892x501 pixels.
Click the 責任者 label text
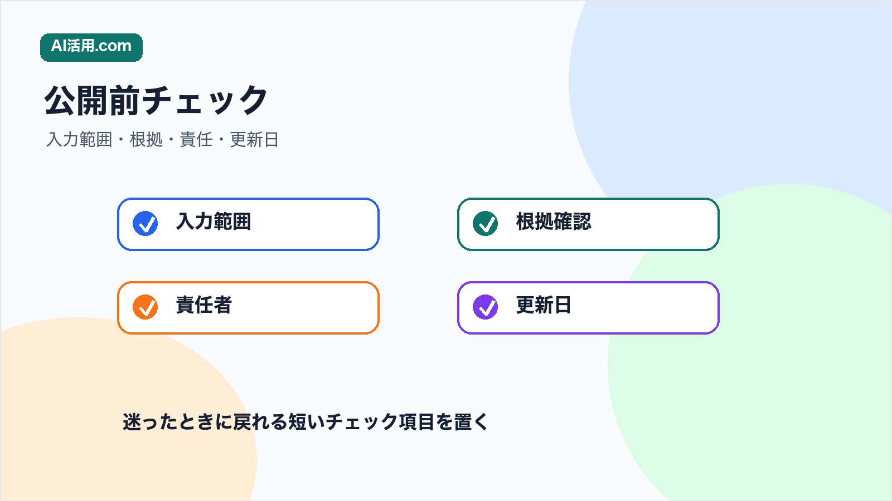(204, 305)
